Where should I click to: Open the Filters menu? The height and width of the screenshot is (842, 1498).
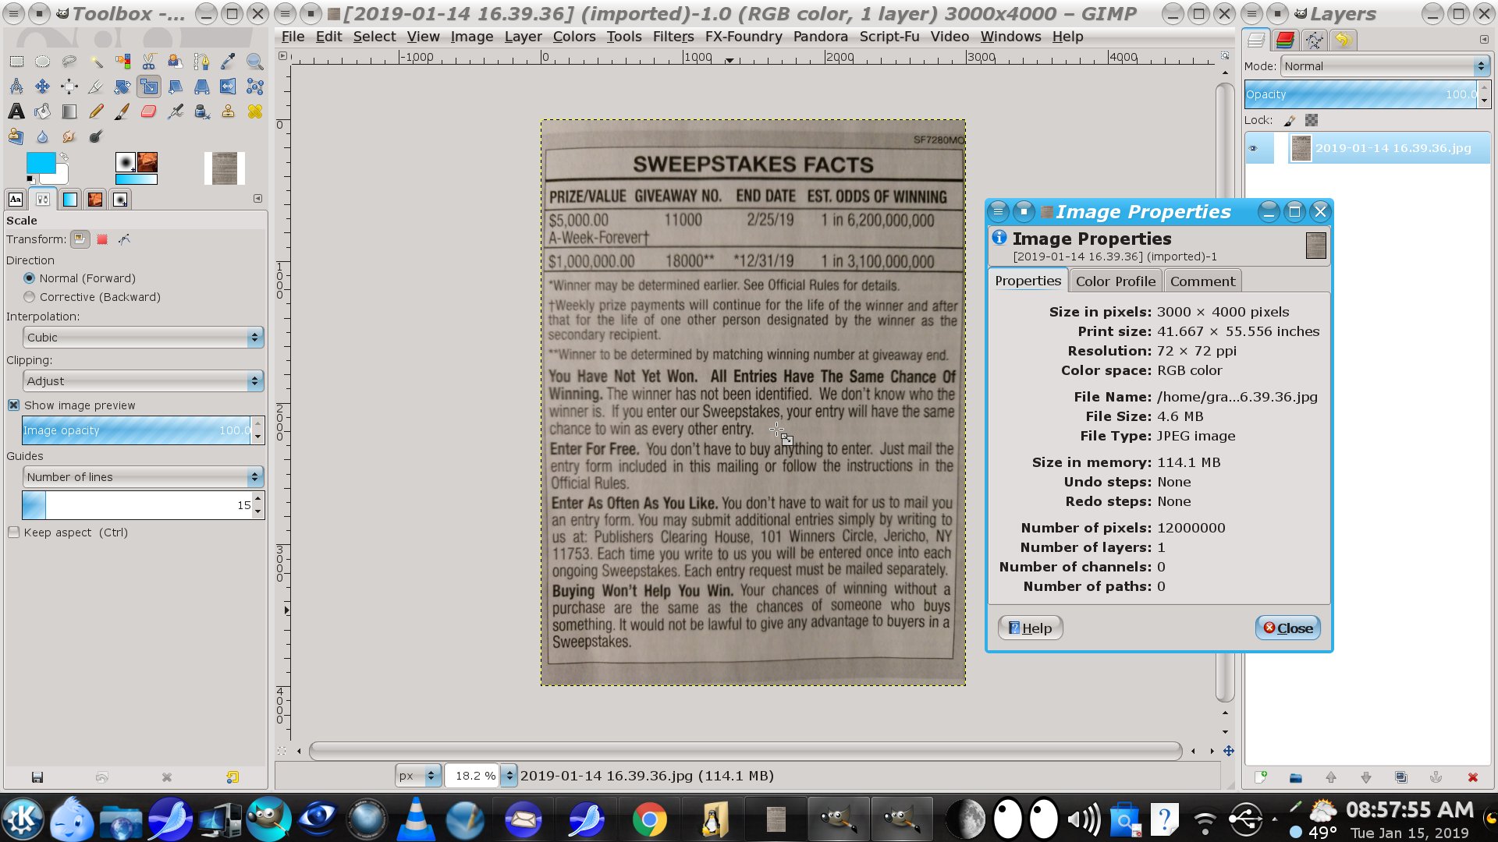pyautogui.click(x=673, y=37)
